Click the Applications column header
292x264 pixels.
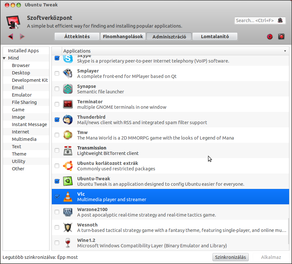[x=175, y=51]
